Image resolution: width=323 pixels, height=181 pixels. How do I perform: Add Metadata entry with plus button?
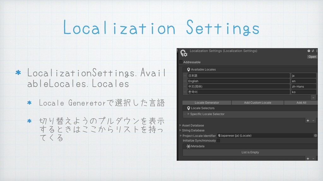pos(308,159)
